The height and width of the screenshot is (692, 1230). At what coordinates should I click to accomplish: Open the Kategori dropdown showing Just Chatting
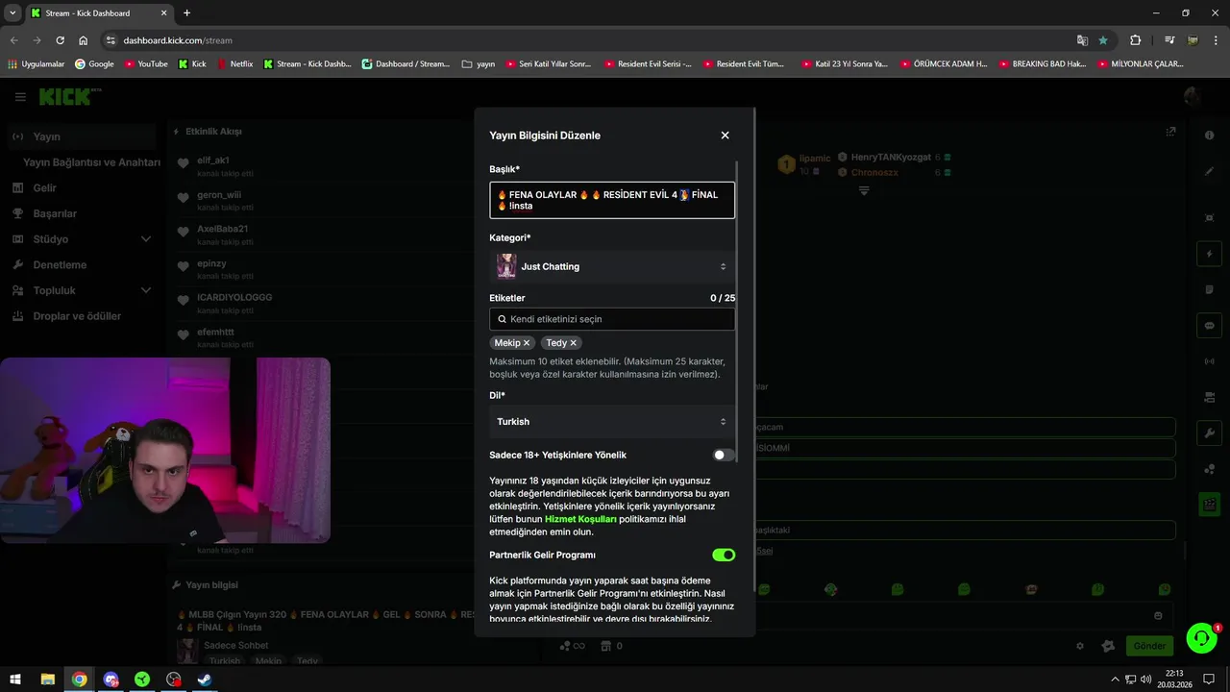(x=612, y=266)
